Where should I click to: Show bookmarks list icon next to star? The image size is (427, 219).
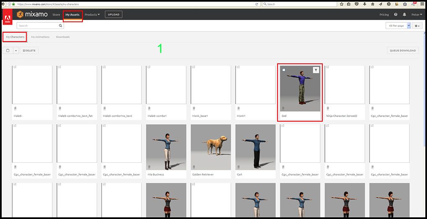pyautogui.click(x=349, y=4)
